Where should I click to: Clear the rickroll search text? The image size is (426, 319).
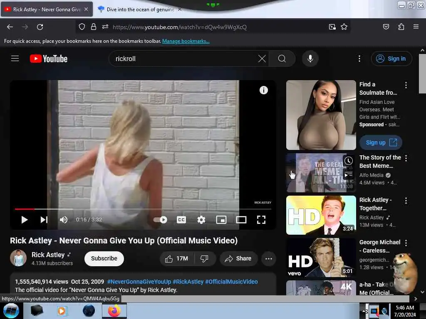[262, 59]
